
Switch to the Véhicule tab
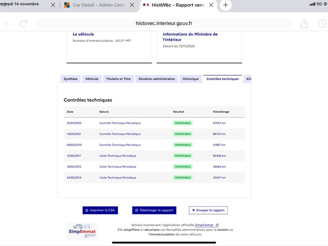click(x=92, y=79)
